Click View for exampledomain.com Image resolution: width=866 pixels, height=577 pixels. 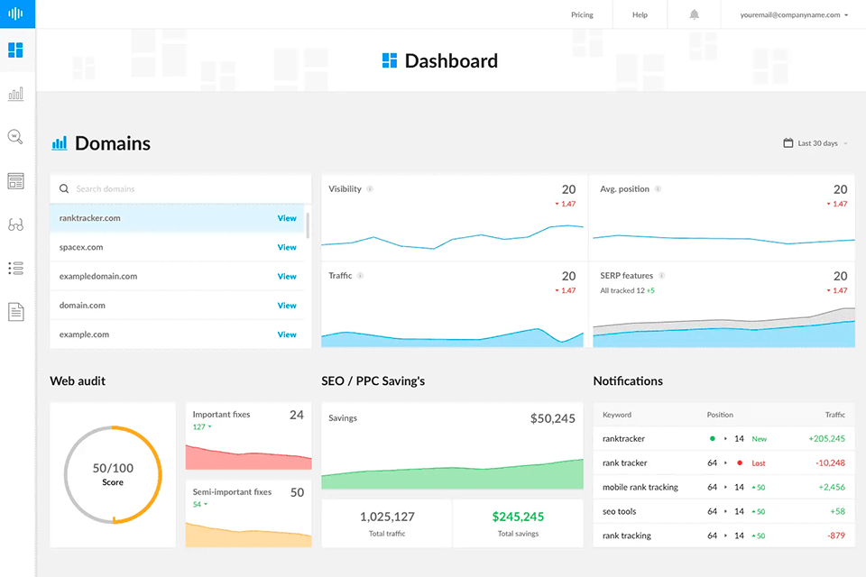(287, 276)
